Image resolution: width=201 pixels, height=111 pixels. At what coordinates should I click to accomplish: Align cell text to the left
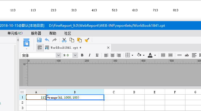tap(106, 55)
